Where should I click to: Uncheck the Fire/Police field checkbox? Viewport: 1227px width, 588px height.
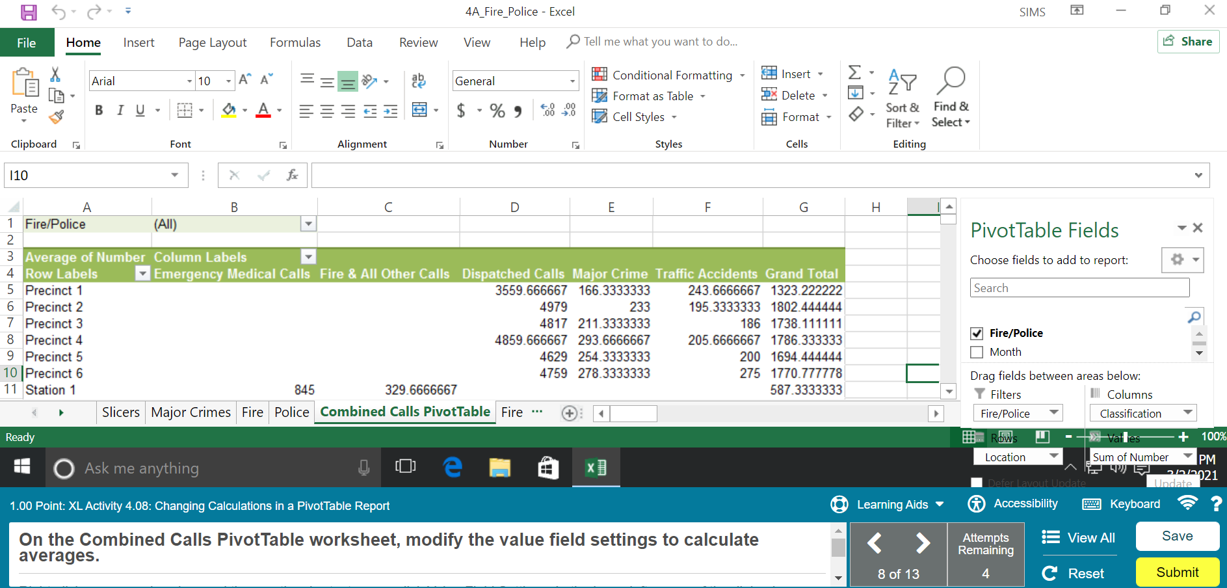tap(977, 333)
